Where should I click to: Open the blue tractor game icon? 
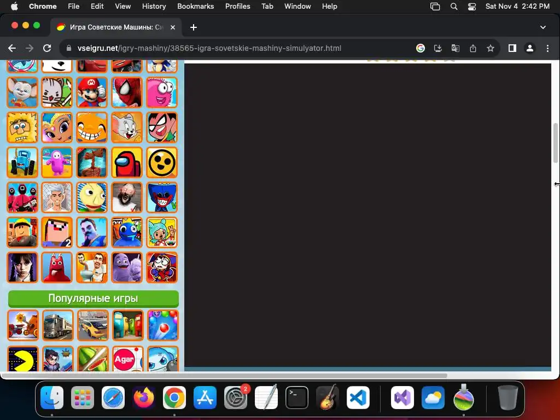[22, 162]
